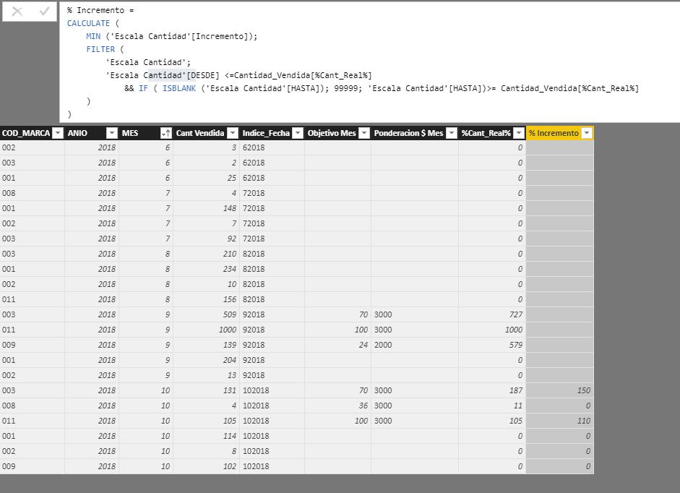This screenshot has width=680, height=493.
Task: Open Indice_Fecha column filter dropdown
Action: 298,133
